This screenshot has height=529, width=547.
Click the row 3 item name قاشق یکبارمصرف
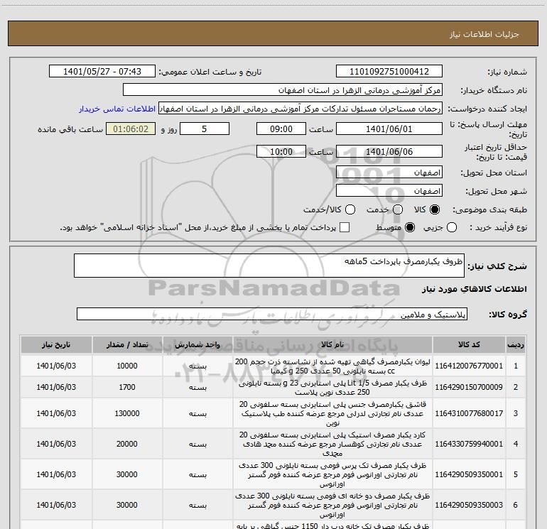[332, 413]
